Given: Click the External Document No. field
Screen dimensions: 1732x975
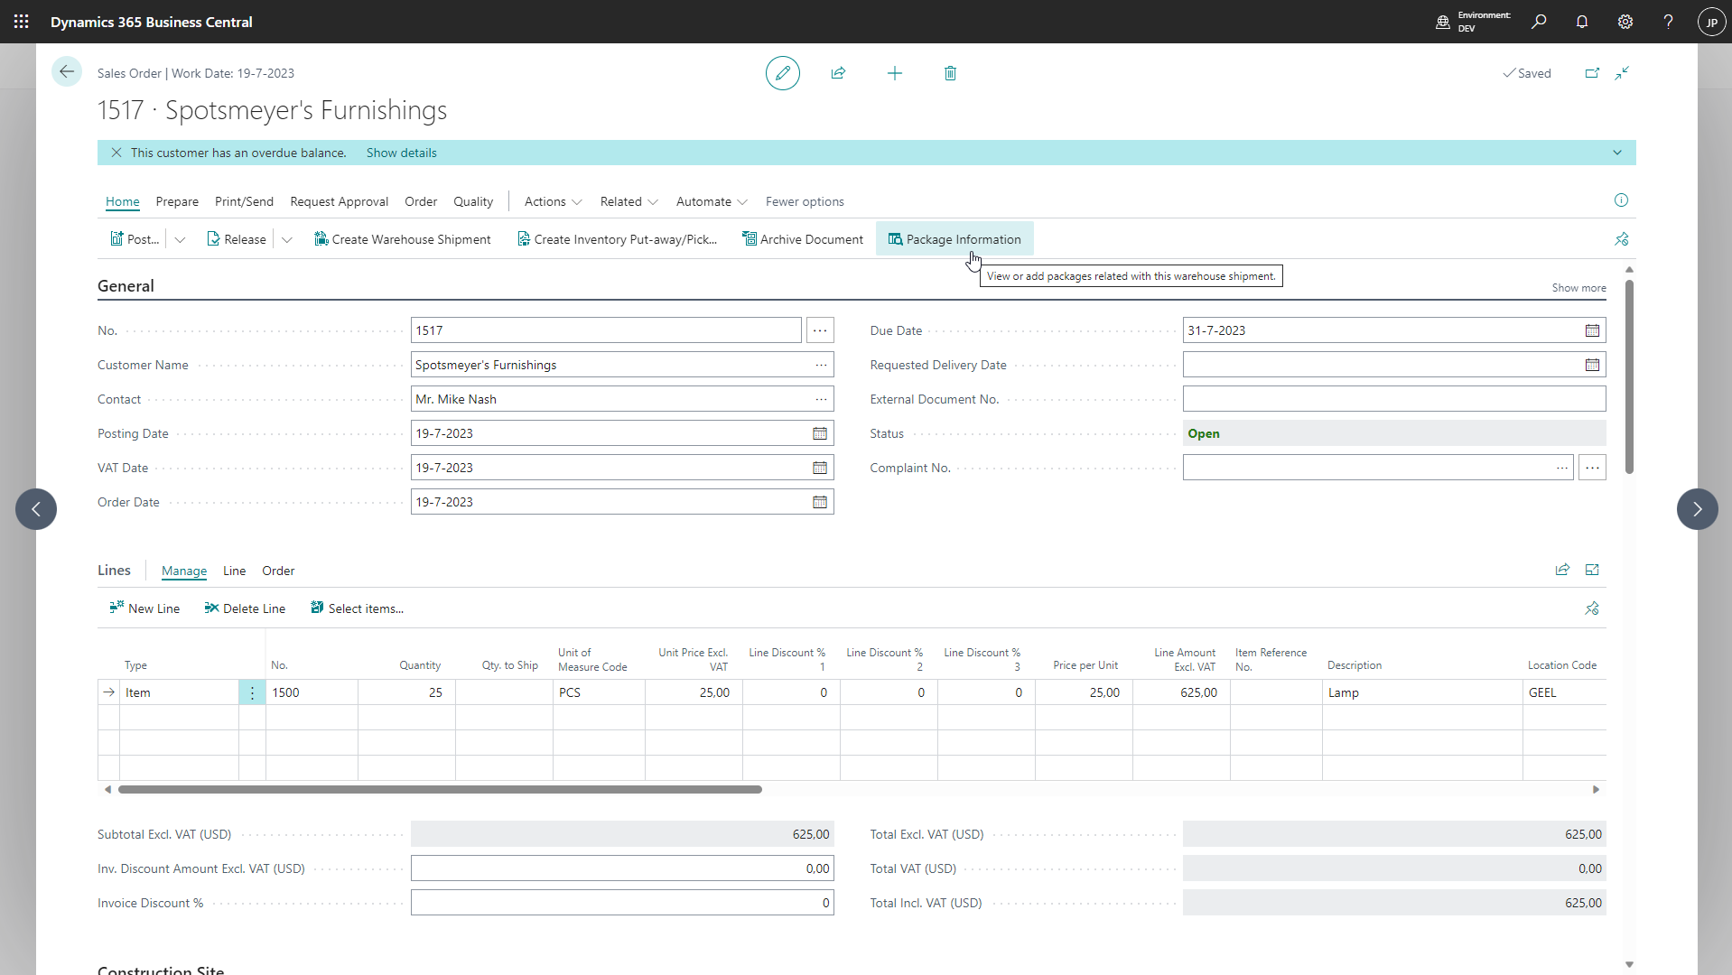Looking at the screenshot, I should point(1394,399).
